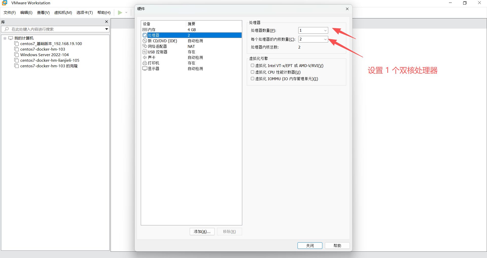Screen dimensions: 487x258
Task: Collapse the 我的计算机 tree node
Action: 5,38
